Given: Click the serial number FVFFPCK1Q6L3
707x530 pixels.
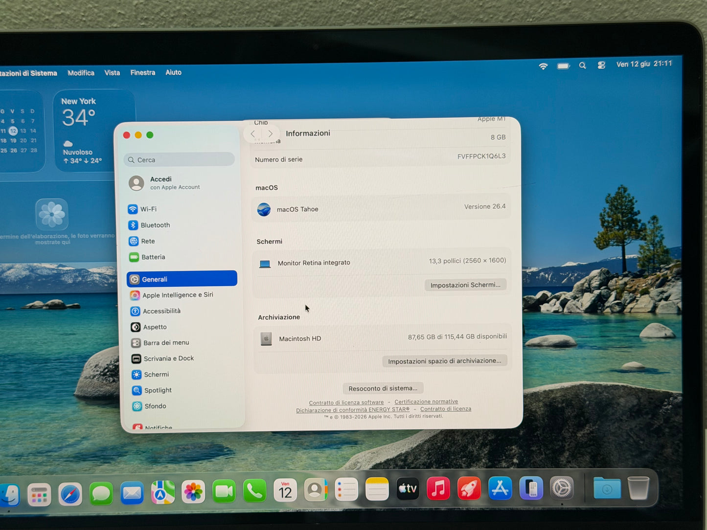Looking at the screenshot, I should coord(481,156).
